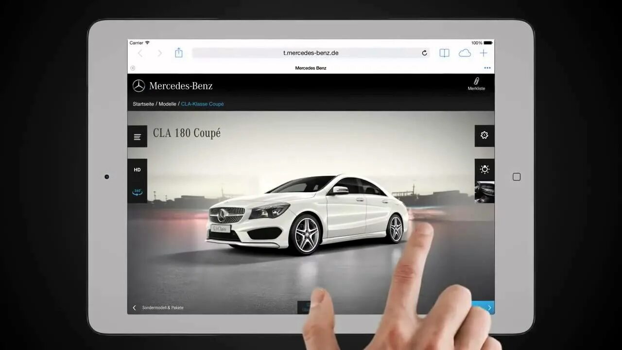The image size is (622, 350).
Task: Open iCloud tabs cloud icon
Action: pyautogui.click(x=465, y=53)
